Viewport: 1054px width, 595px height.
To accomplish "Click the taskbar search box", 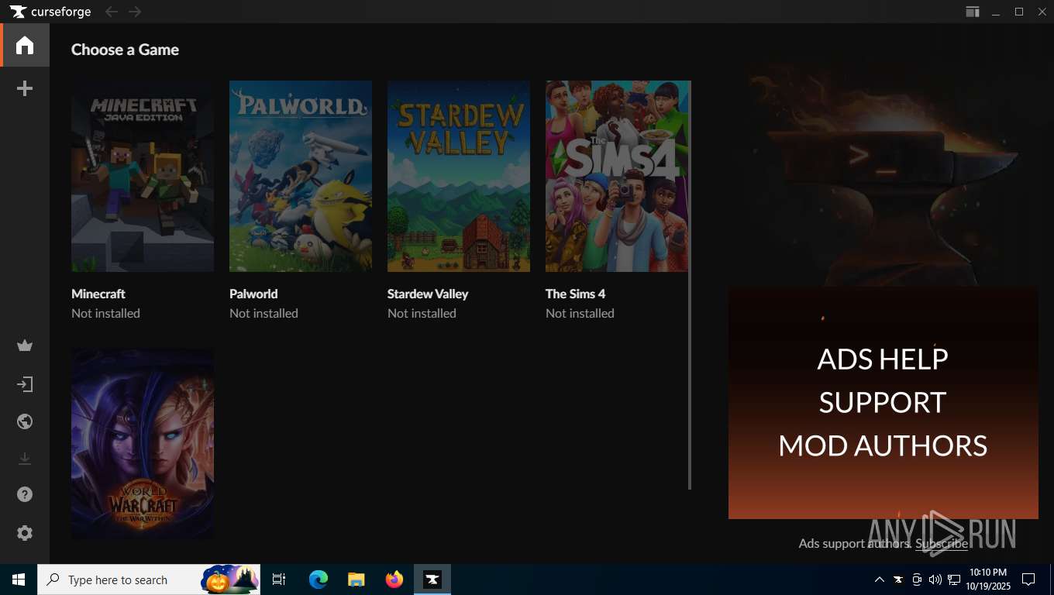I will click(149, 580).
